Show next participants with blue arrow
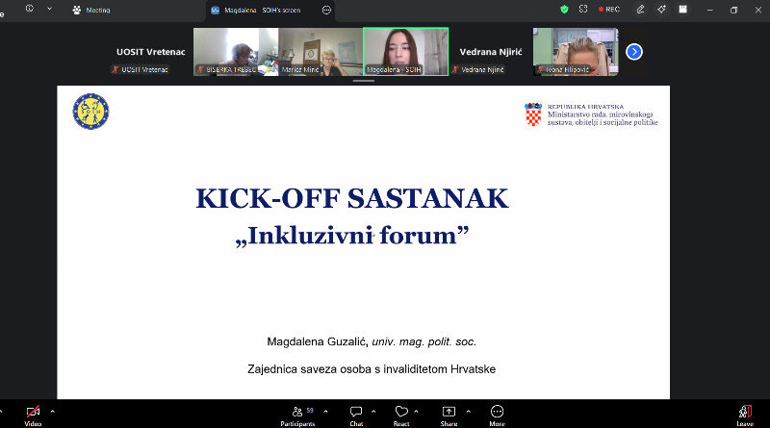The image size is (770, 428). point(634,52)
